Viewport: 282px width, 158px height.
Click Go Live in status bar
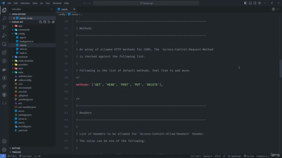tap(249, 156)
